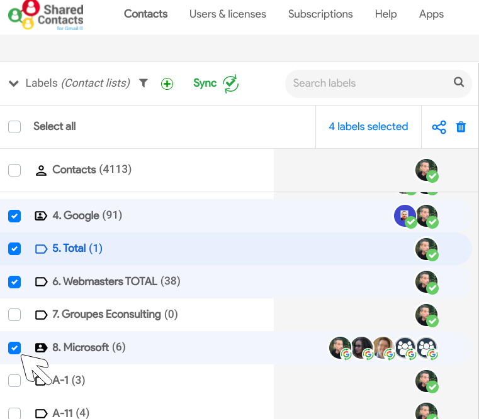Click the first group avatar in 8. Microsoft row
This screenshot has width=479, height=419.
click(405, 348)
